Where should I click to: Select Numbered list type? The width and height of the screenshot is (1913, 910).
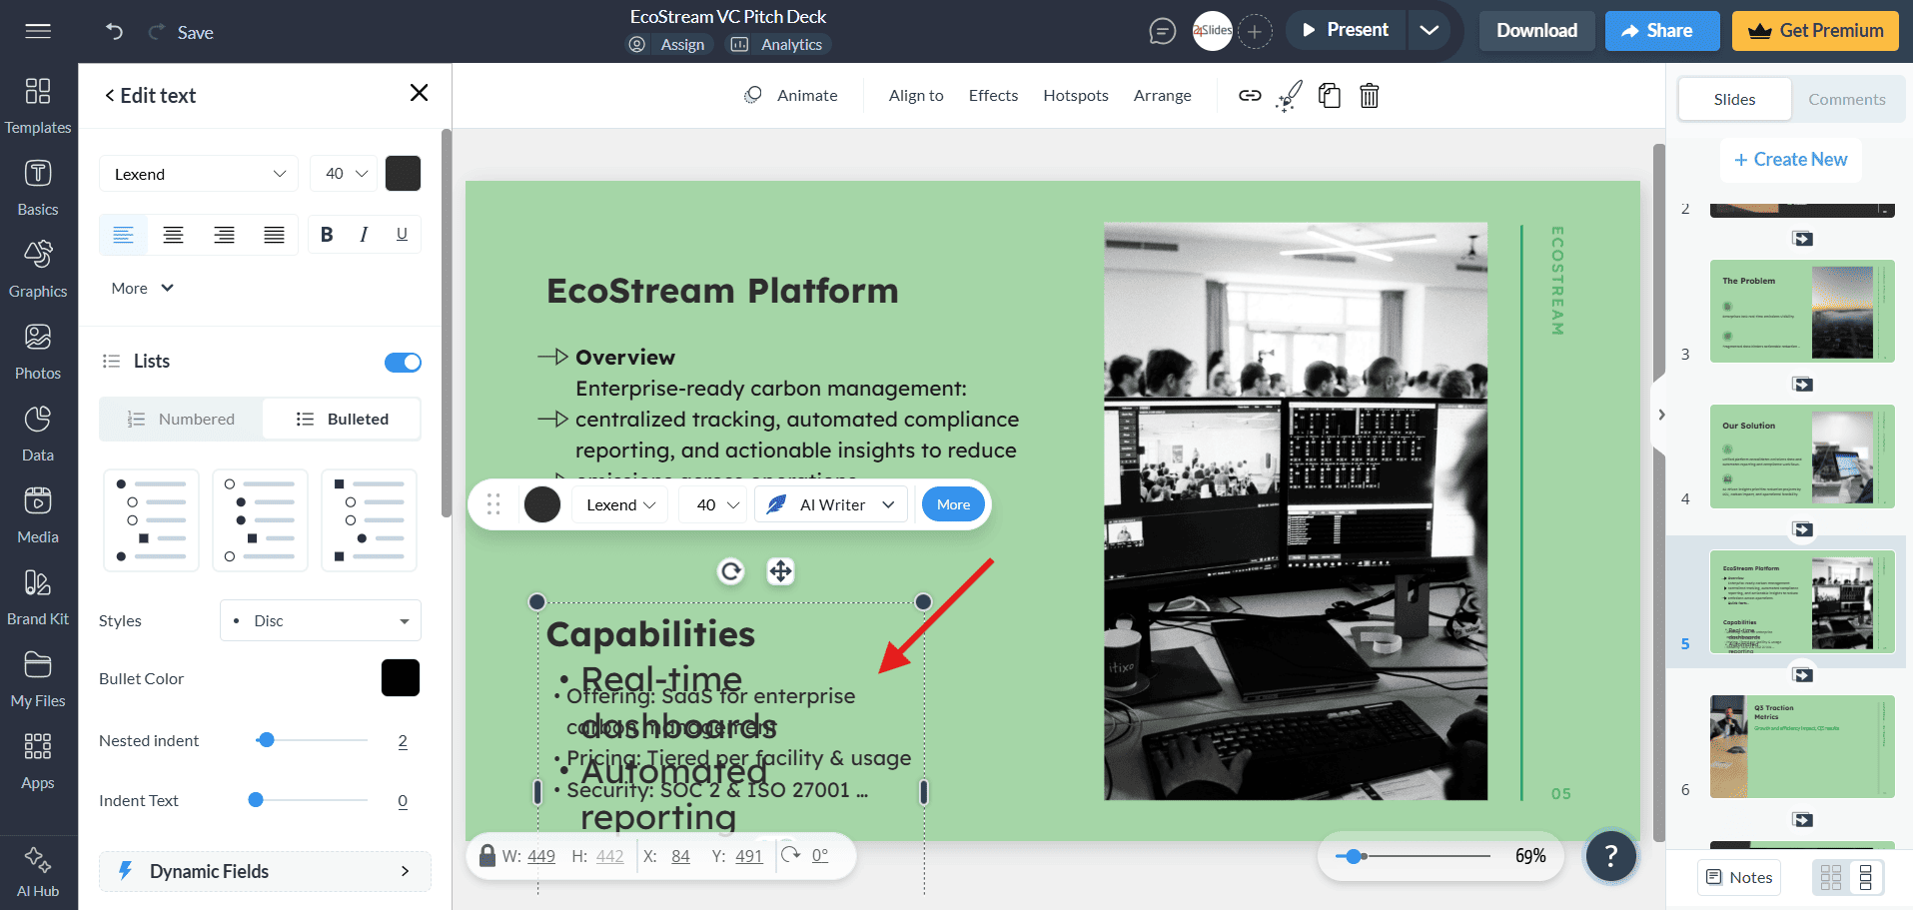181,420
